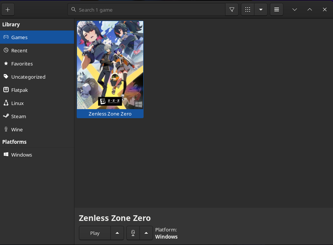Open the grid view dropdown arrow
Viewport: 333px width, 245px height.
pyautogui.click(x=261, y=9)
